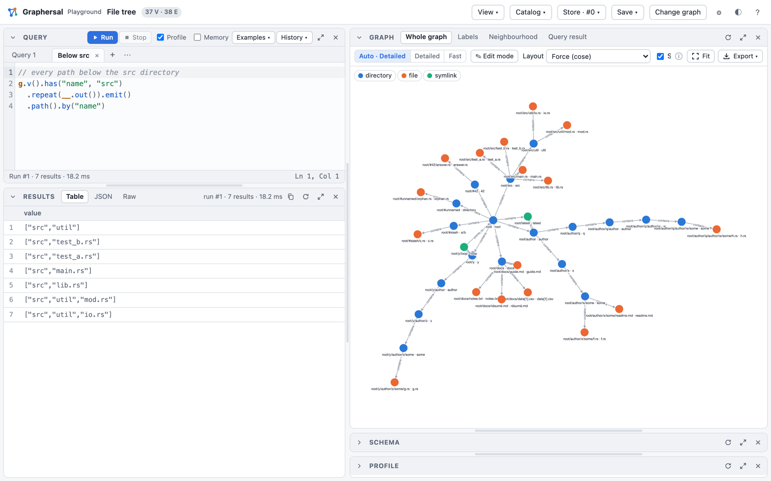Enable the Memory checkbox
Screen dimensions: 771x481
pyautogui.click(x=197, y=38)
